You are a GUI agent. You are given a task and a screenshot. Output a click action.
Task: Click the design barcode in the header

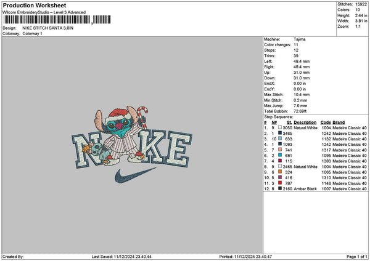tap(57, 20)
